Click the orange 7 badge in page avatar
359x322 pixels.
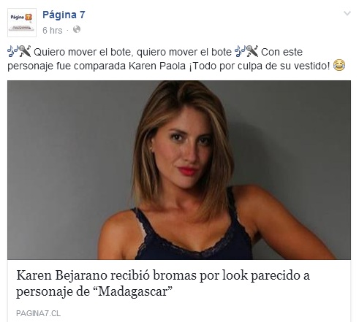point(29,17)
